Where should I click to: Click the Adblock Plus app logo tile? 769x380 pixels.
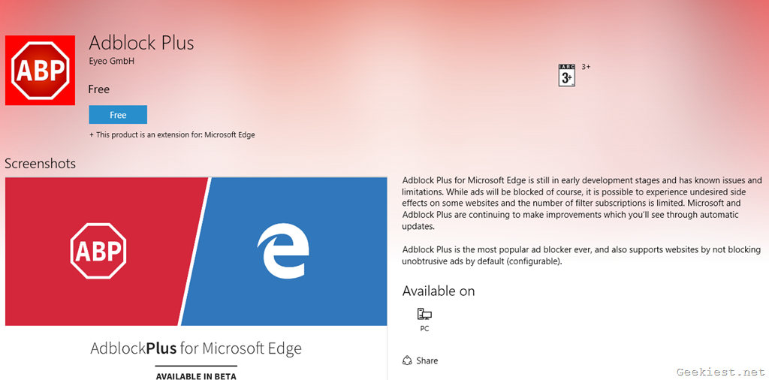tap(40, 70)
